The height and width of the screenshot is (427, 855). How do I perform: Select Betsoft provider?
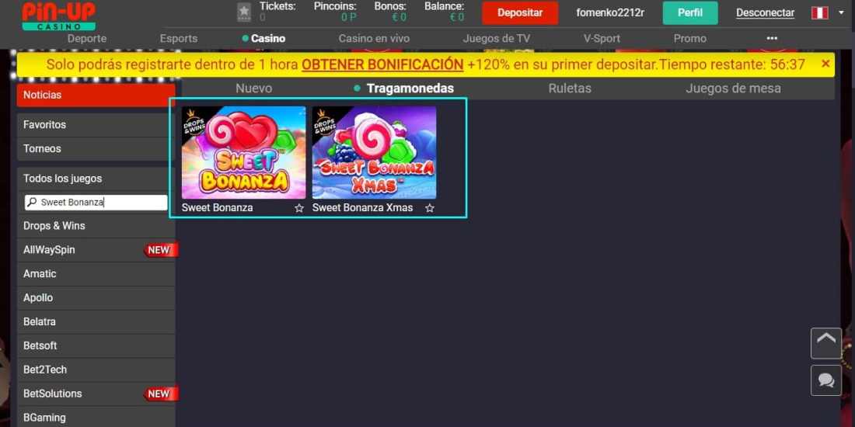pyautogui.click(x=96, y=345)
